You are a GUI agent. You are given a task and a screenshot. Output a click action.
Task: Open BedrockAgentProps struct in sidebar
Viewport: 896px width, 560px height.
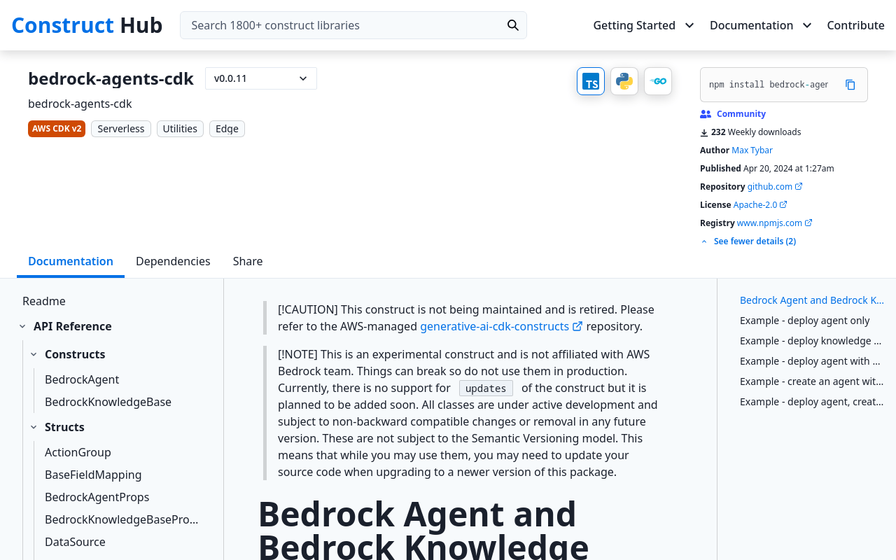(x=97, y=497)
